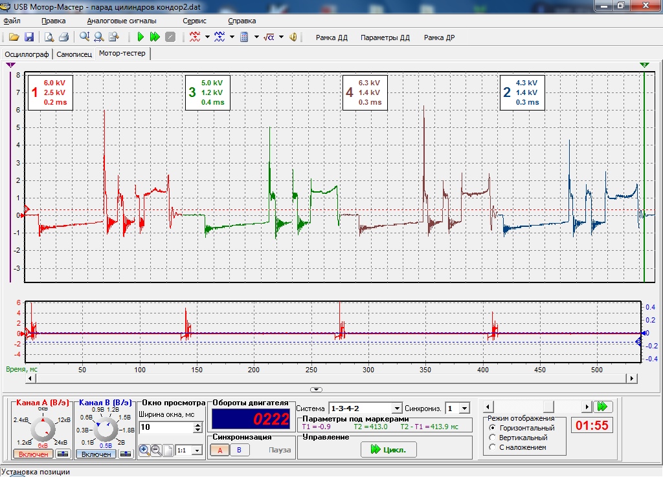The height and width of the screenshot is (477, 663).
Task: Click the calculator icon in the toolbar
Action: pos(245,37)
